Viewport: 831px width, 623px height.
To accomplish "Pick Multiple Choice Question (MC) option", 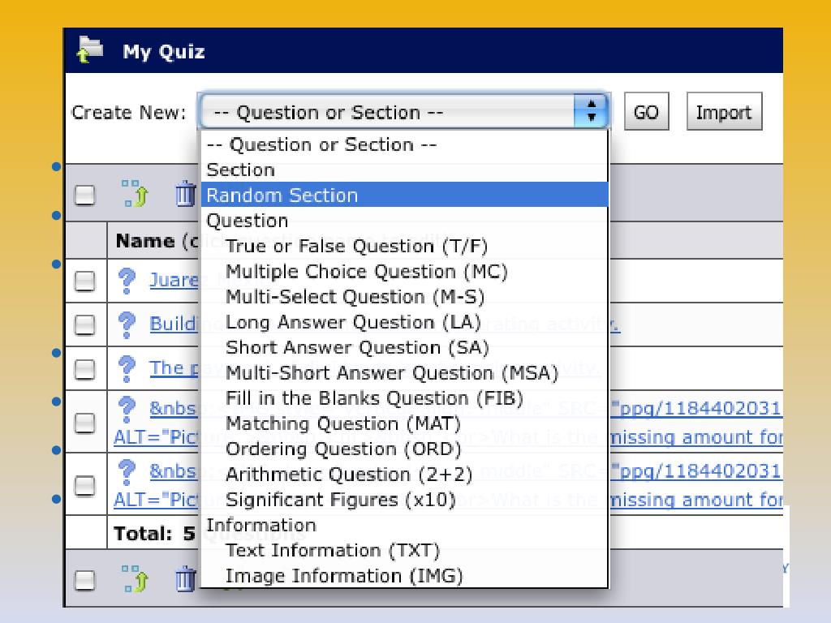I will (367, 272).
